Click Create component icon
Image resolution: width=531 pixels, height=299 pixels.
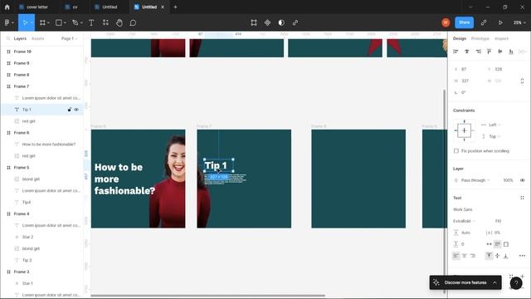267,22
